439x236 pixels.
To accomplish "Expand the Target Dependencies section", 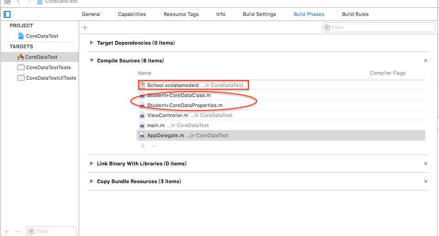I will (92, 43).
